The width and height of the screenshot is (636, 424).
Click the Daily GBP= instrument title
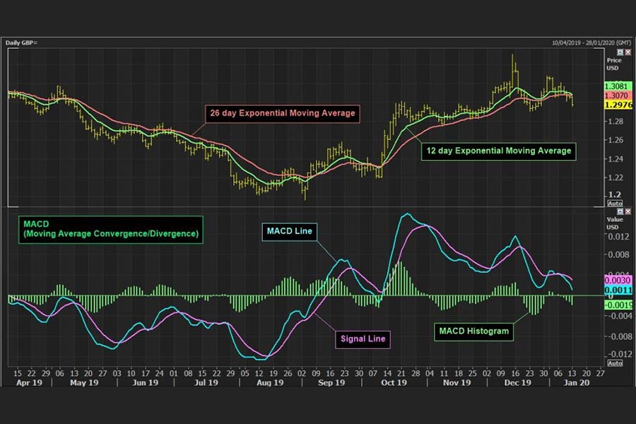pyautogui.click(x=21, y=42)
